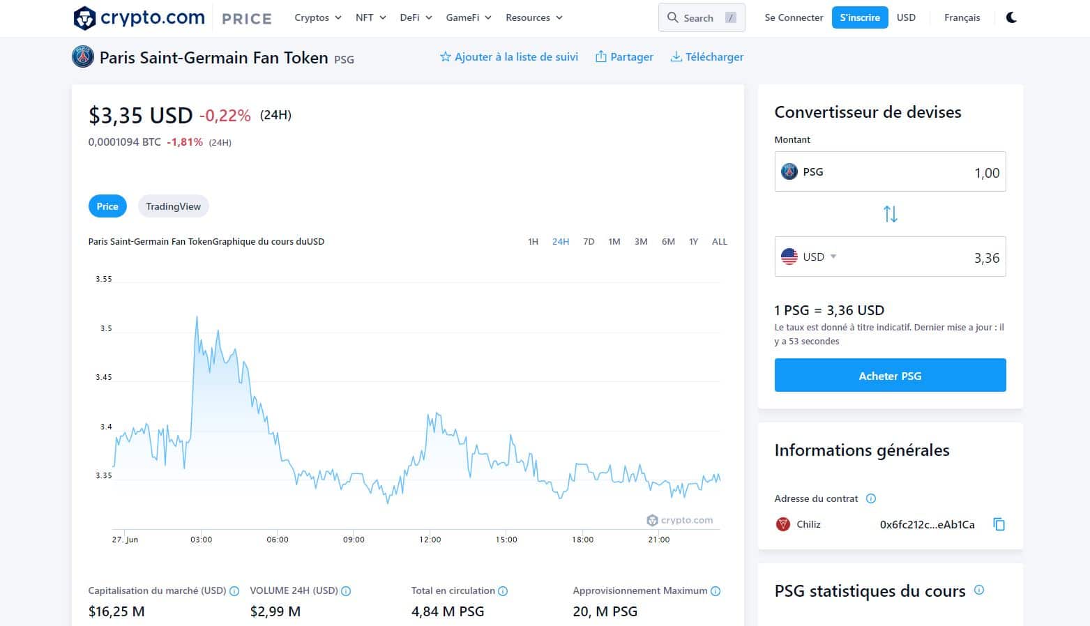Image resolution: width=1090 pixels, height=626 pixels.
Task: Click the Partager share icon
Action: [600, 56]
